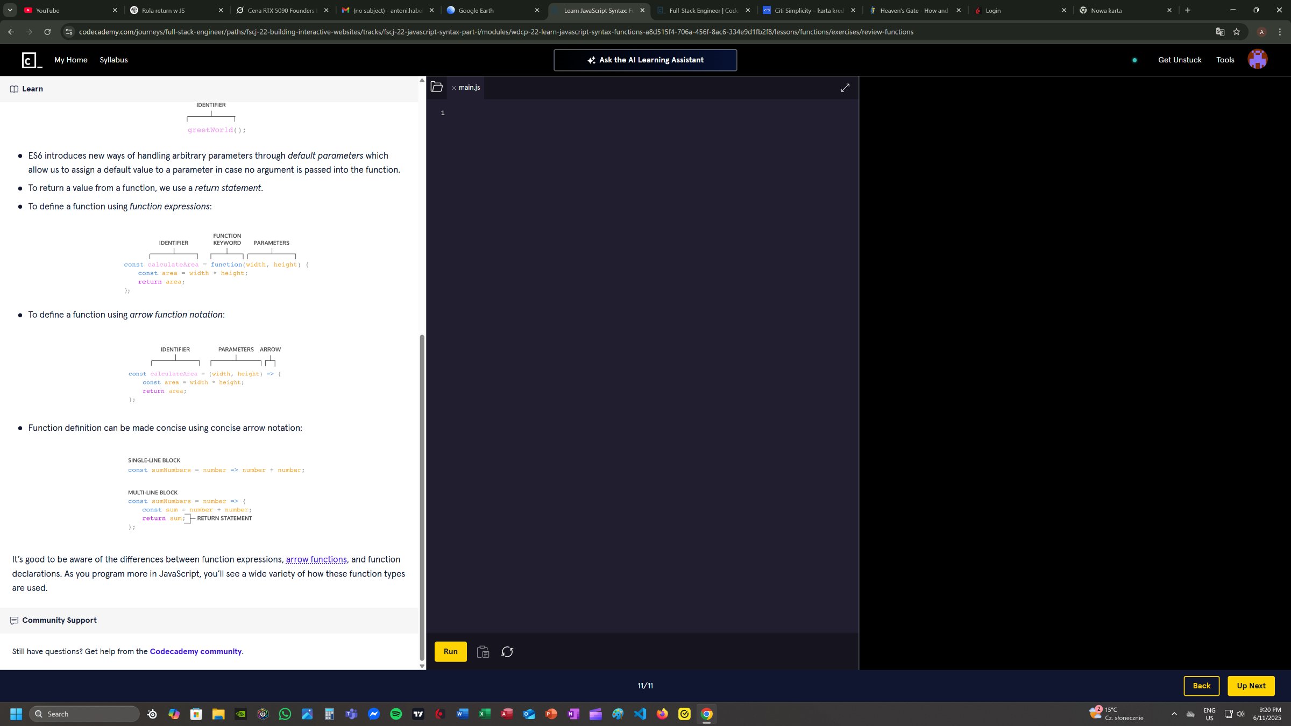Open File Explorer from the taskbar
The width and height of the screenshot is (1291, 726).
tap(218, 714)
